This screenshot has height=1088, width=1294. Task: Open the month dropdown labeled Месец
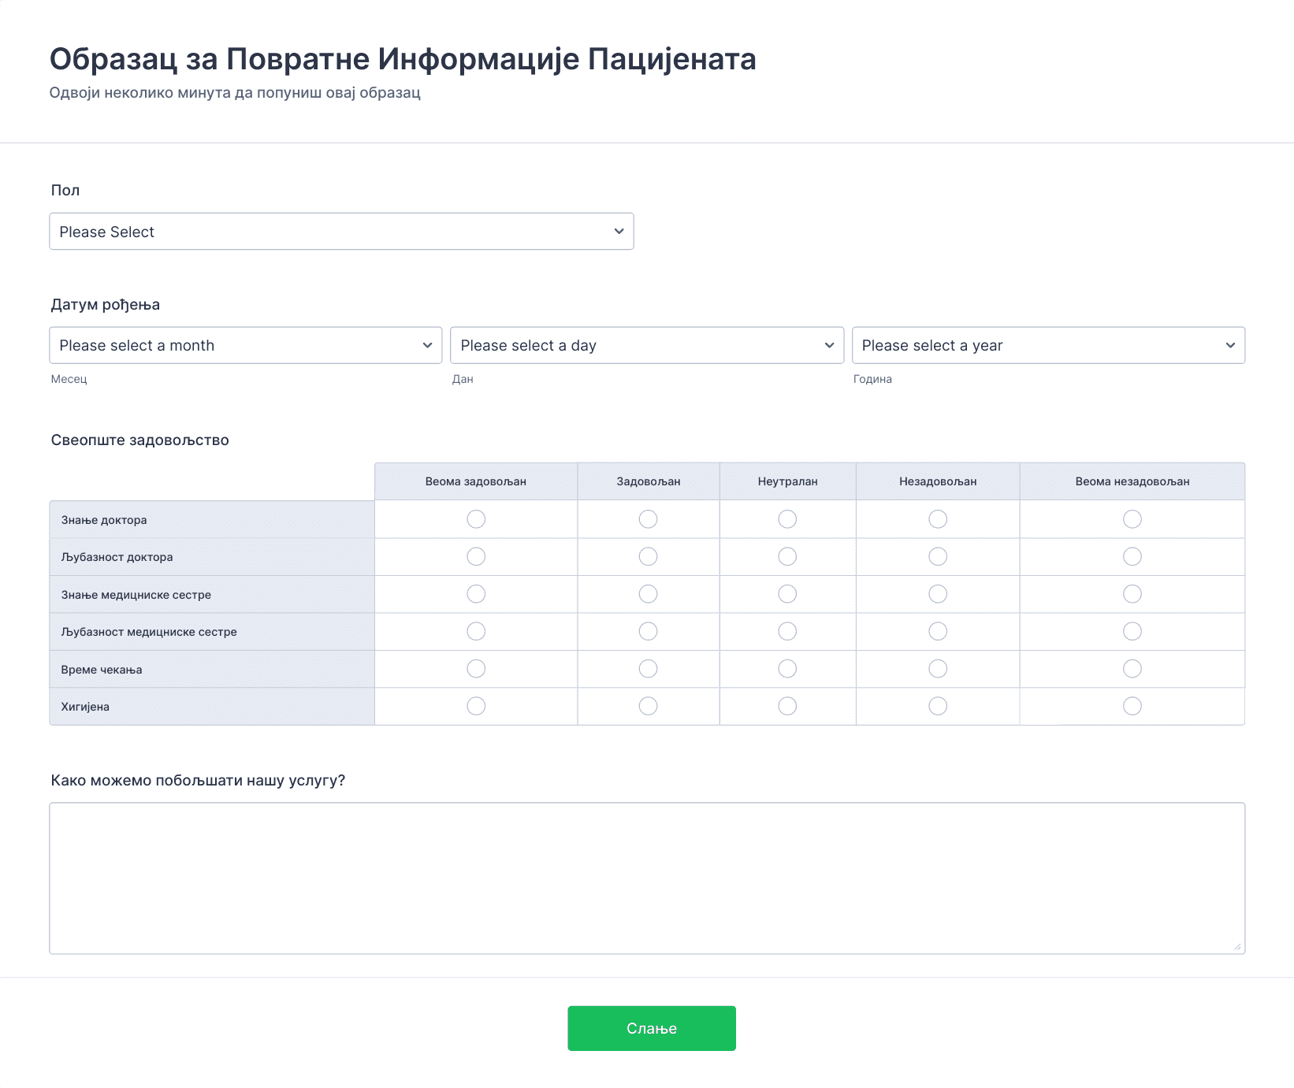tap(246, 345)
